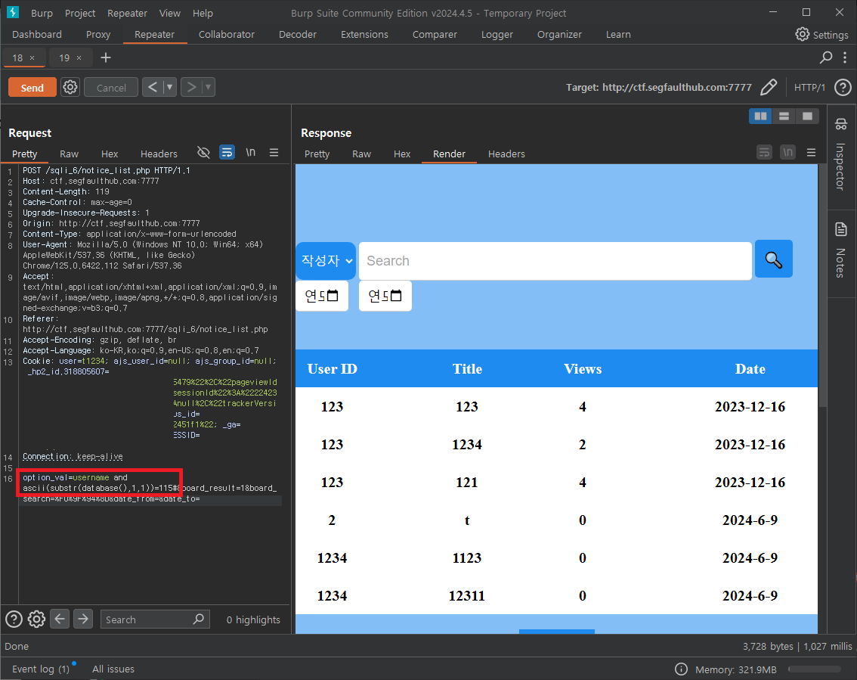Switch to Repeater tab 19

pyautogui.click(x=64, y=57)
